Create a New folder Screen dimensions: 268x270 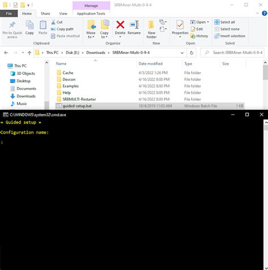pos(152,29)
